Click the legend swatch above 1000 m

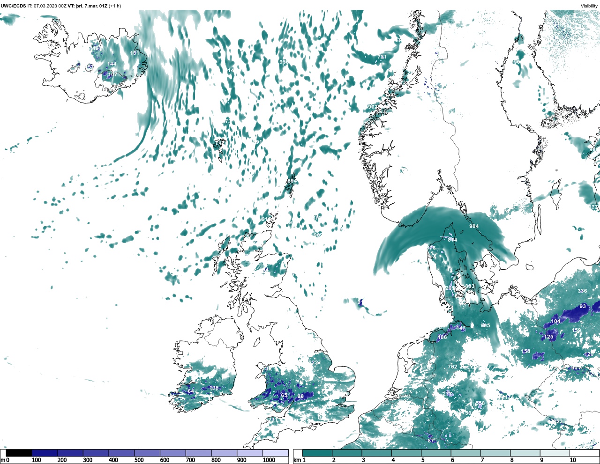275,453
